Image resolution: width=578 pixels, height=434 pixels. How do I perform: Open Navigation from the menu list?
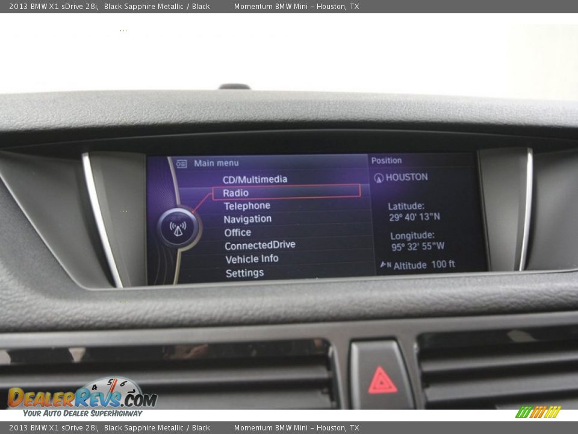tap(249, 219)
